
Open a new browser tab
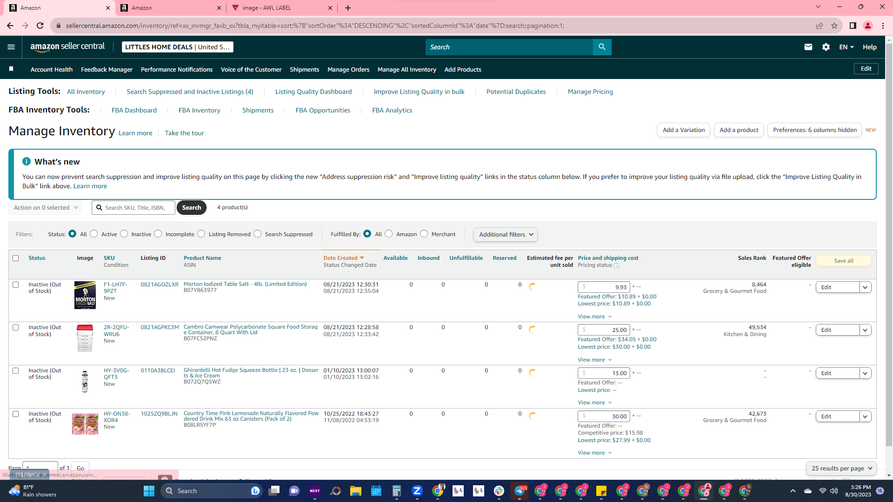click(348, 8)
